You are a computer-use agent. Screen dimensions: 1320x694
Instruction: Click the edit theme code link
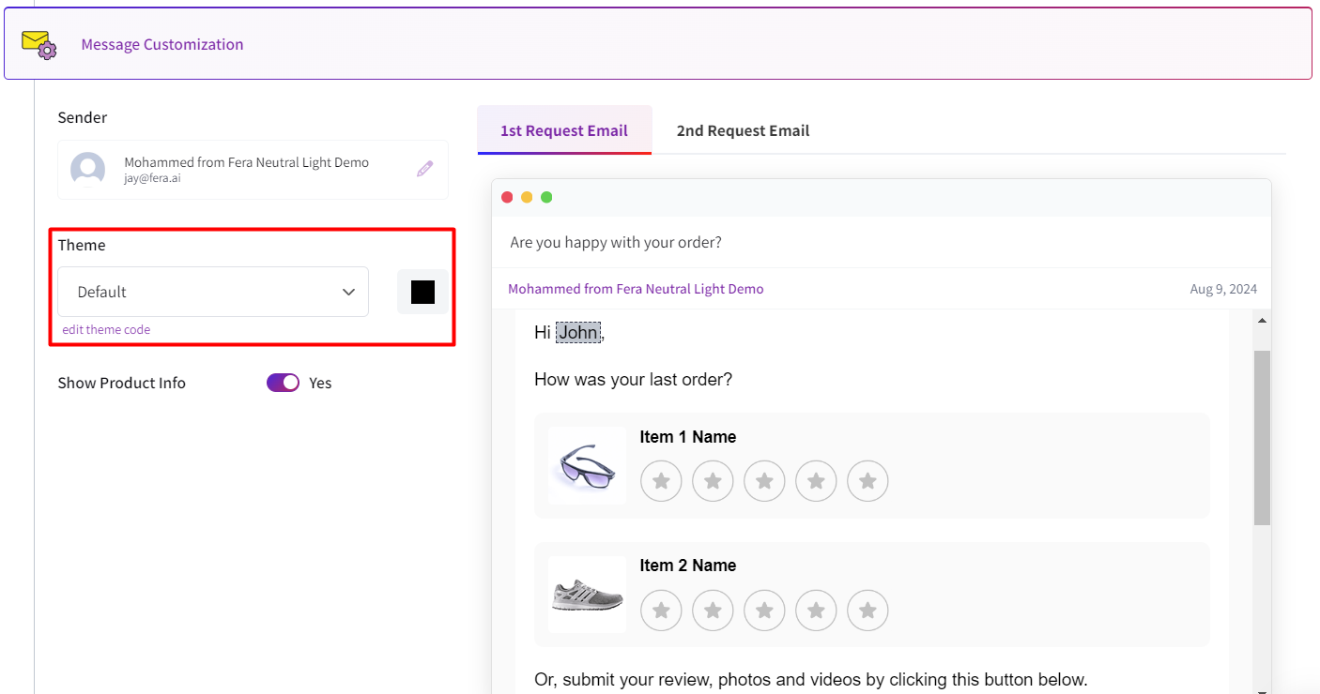[x=106, y=329]
